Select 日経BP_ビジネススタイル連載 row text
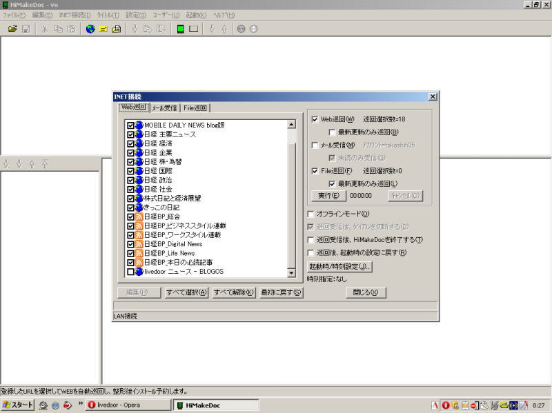 [x=185, y=225]
